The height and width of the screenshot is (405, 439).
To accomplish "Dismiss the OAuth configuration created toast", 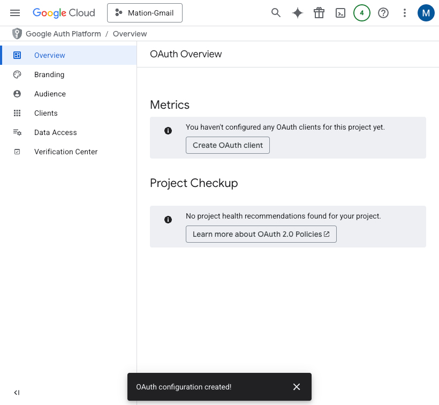I will (297, 387).
